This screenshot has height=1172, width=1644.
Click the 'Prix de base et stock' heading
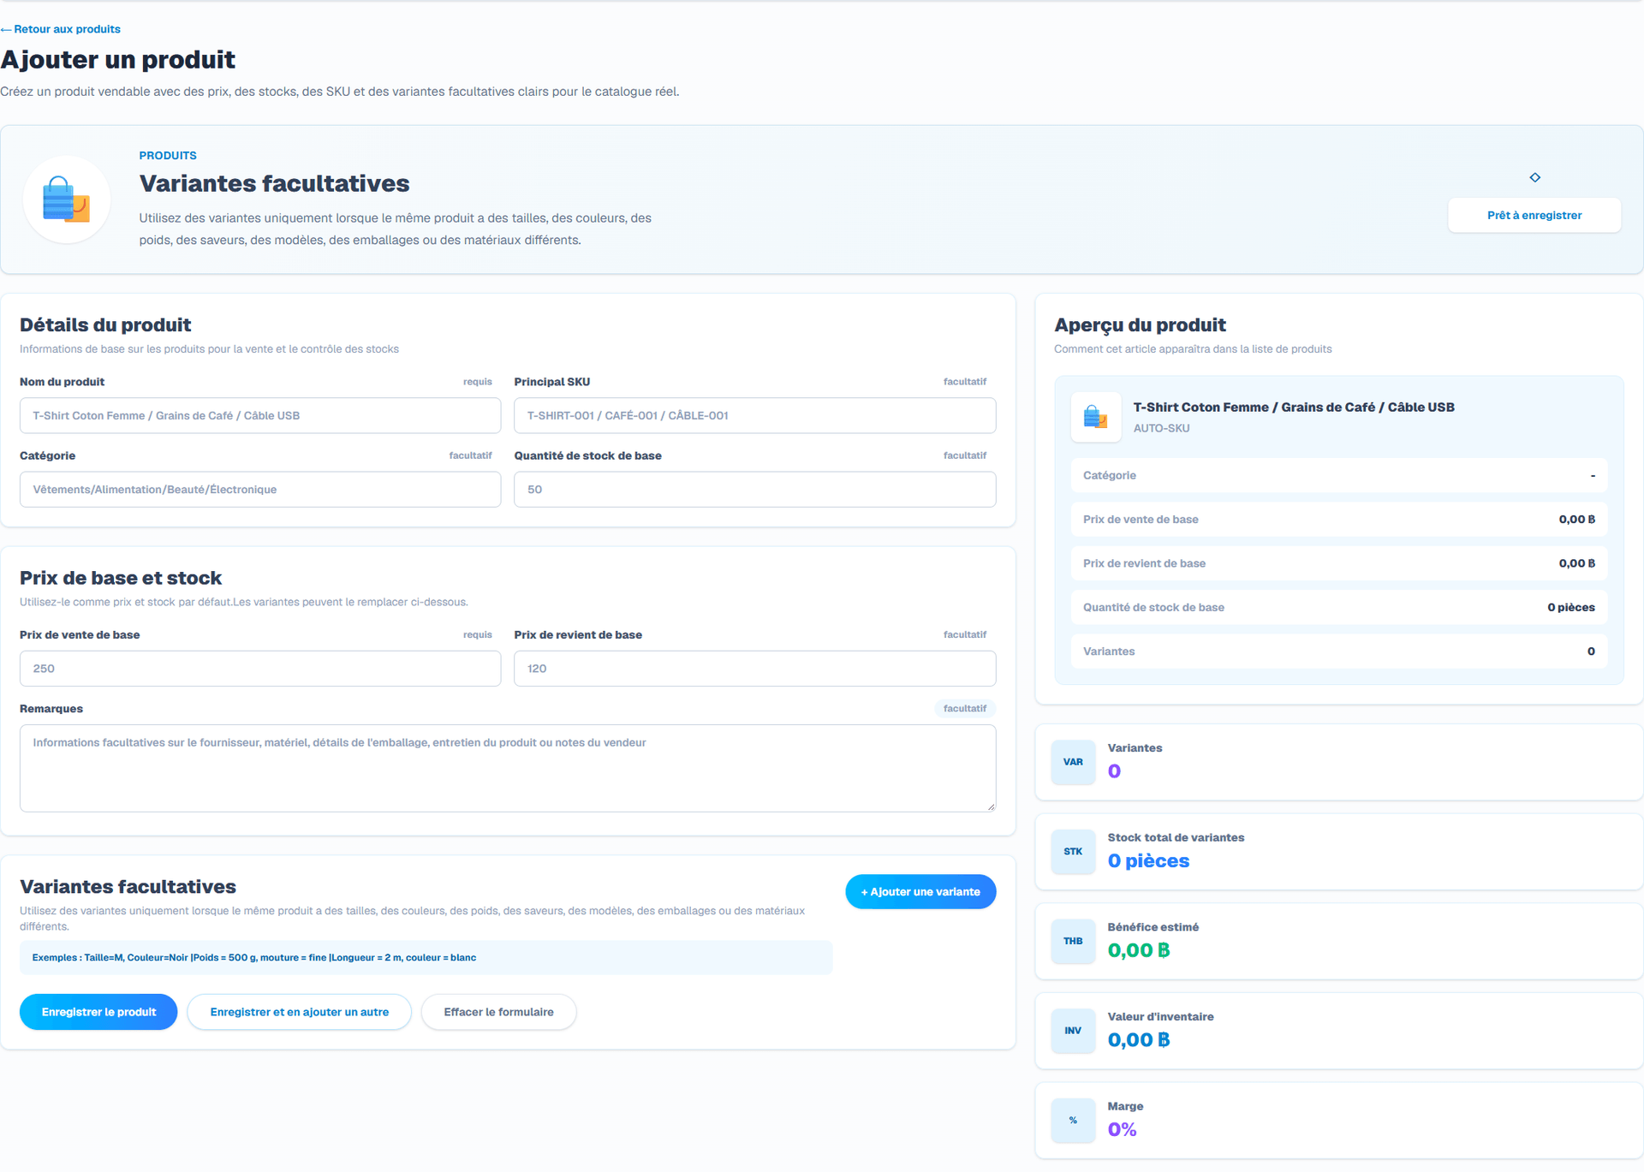121,579
